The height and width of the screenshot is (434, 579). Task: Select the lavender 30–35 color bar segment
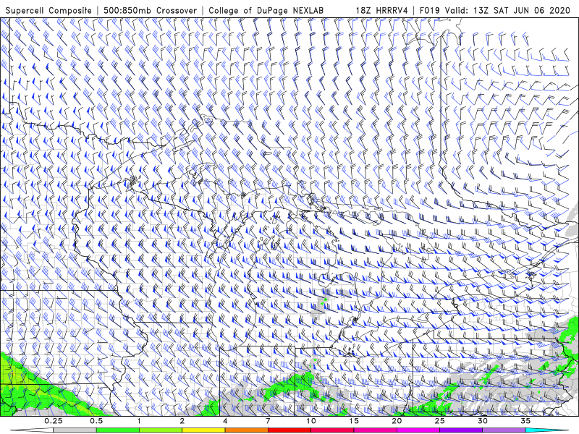tap(504, 430)
